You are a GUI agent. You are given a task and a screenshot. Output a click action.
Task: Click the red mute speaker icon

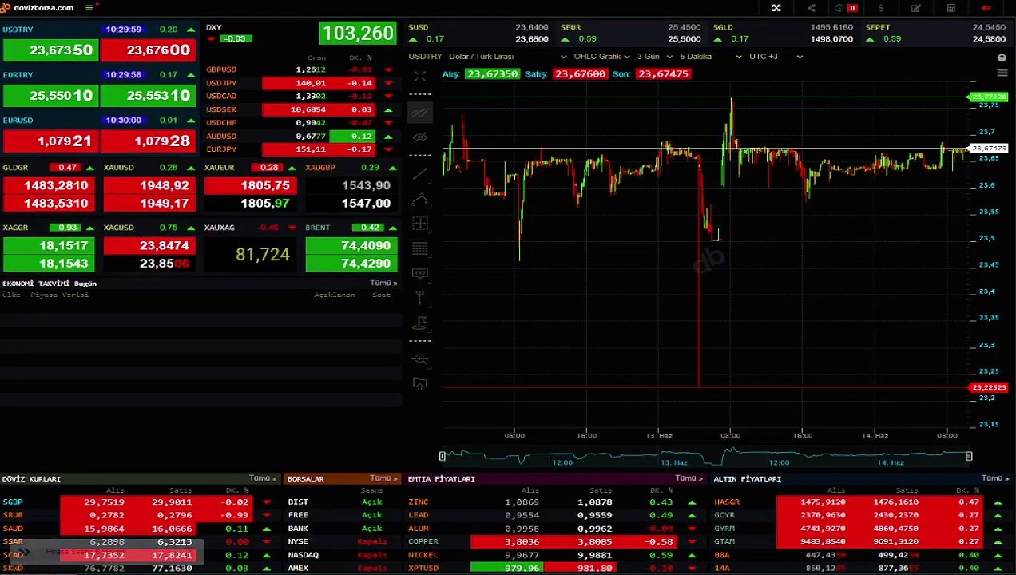pos(986,8)
